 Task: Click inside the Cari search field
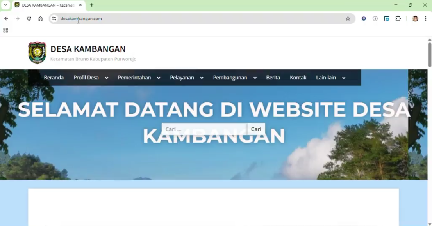[204, 129]
